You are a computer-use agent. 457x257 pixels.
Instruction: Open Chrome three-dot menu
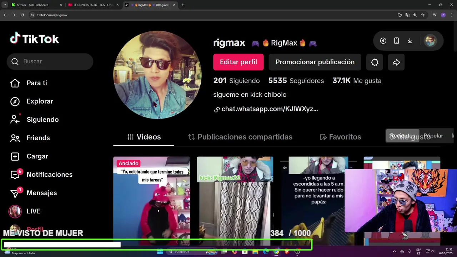[x=451, y=15]
